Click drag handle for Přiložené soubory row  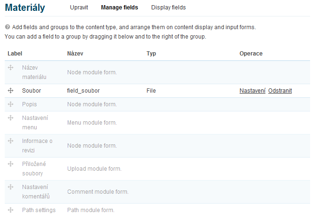10,164
